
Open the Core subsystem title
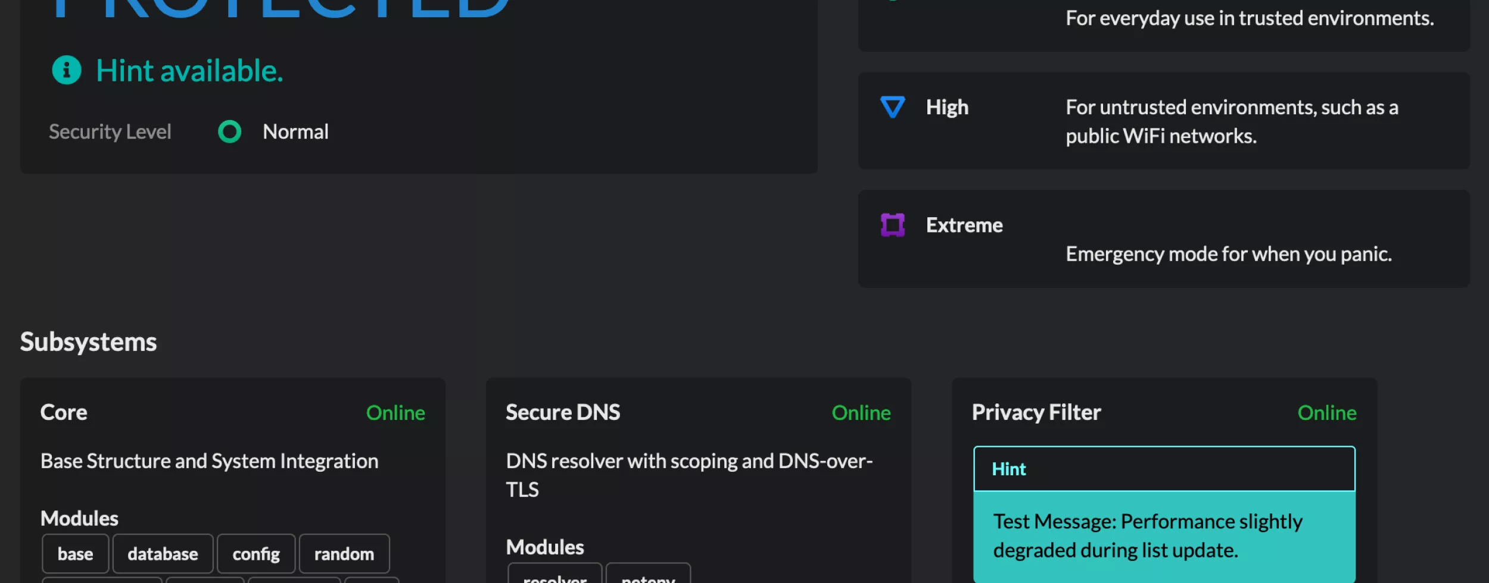(x=64, y=412)
